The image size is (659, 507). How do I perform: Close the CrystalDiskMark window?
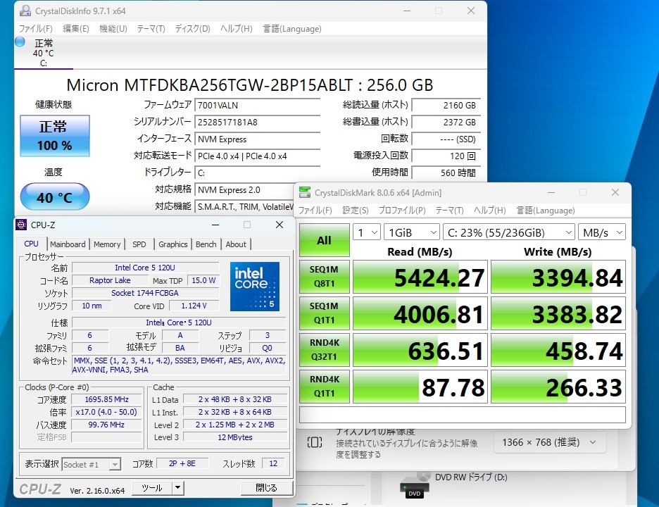[x=615, y=192]
